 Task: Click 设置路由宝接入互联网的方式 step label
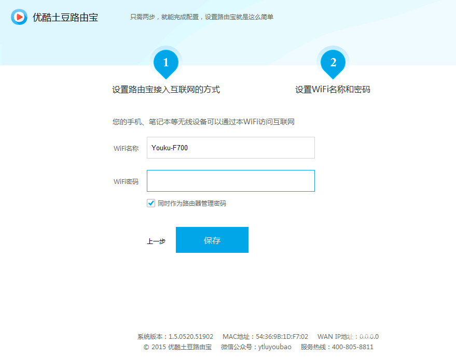pyautogui.click(x=166, y=90)
